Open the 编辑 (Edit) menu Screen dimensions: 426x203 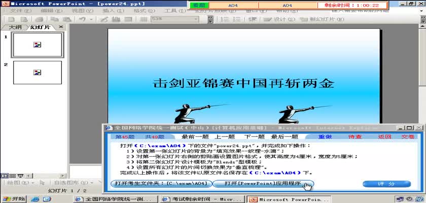coord(52,11)
